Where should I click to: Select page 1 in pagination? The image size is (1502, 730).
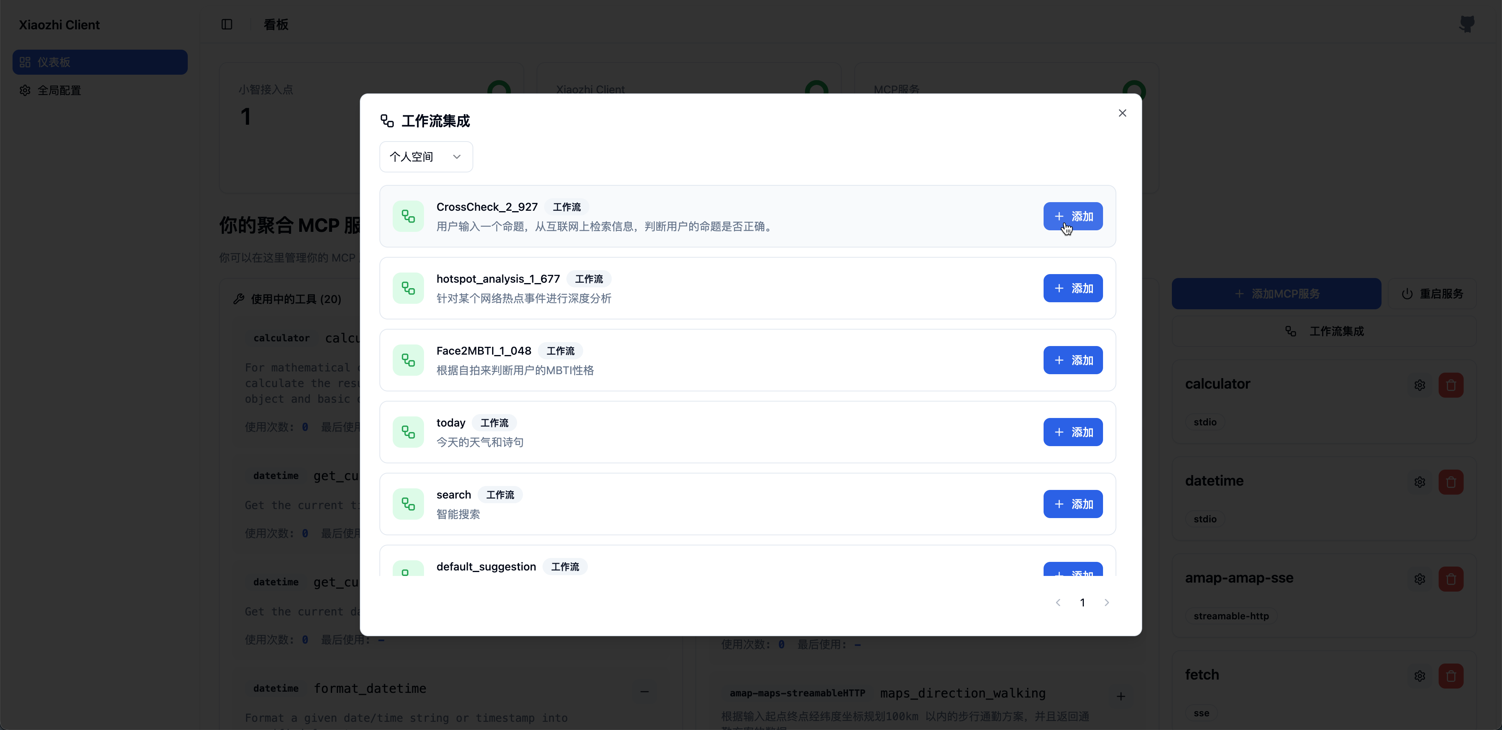click(1082, 602)
